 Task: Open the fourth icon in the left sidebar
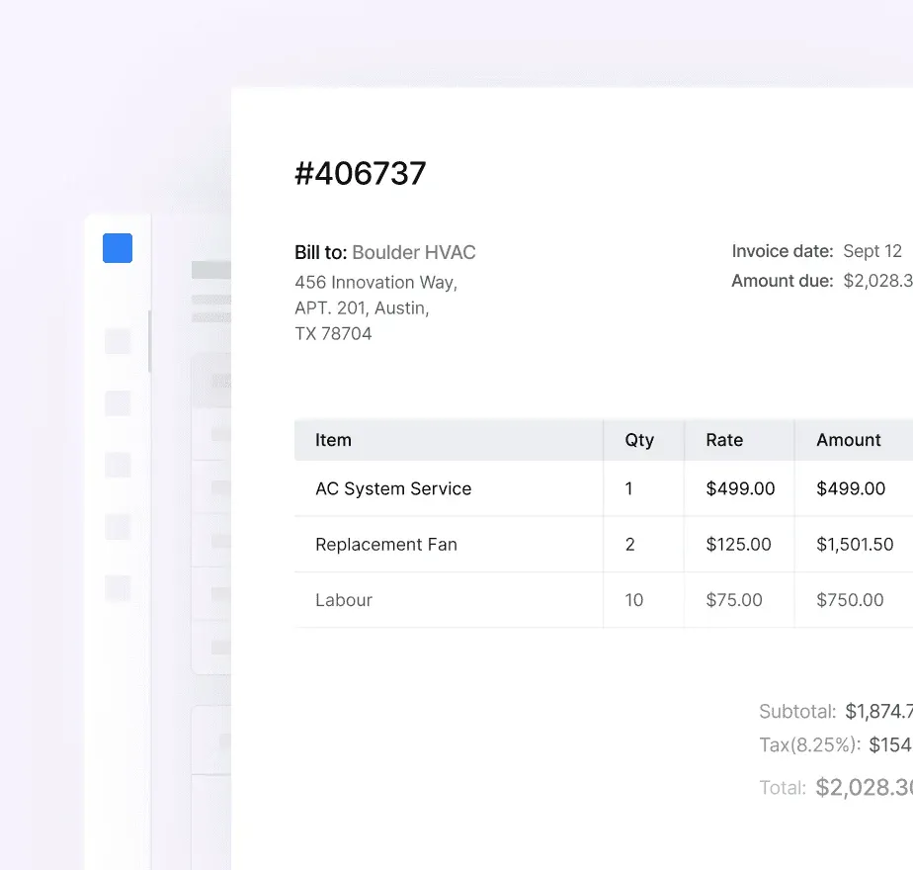[117, 527]
